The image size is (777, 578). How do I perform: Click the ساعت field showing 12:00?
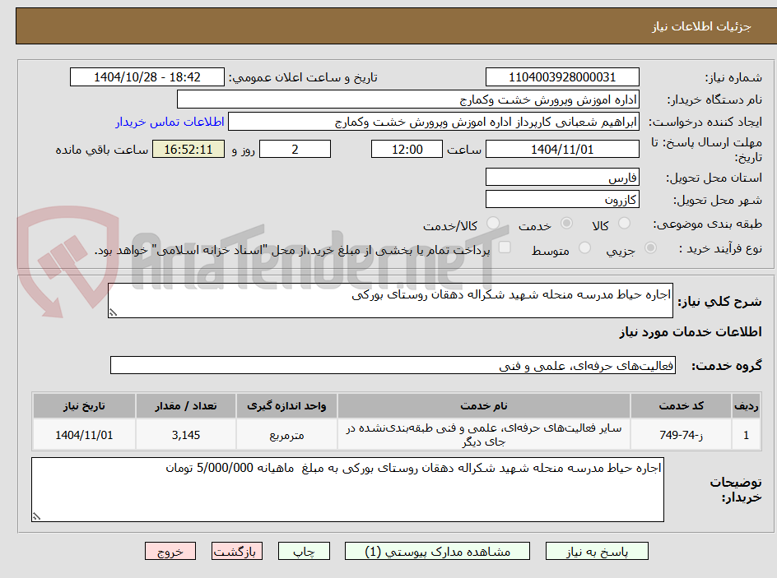[407, 149]
